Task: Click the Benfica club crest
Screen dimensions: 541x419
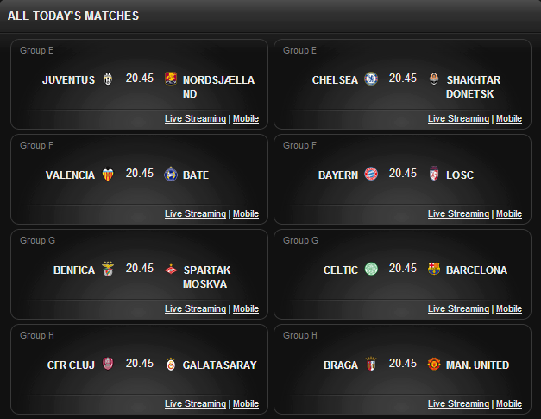Action: coord(108,270)
